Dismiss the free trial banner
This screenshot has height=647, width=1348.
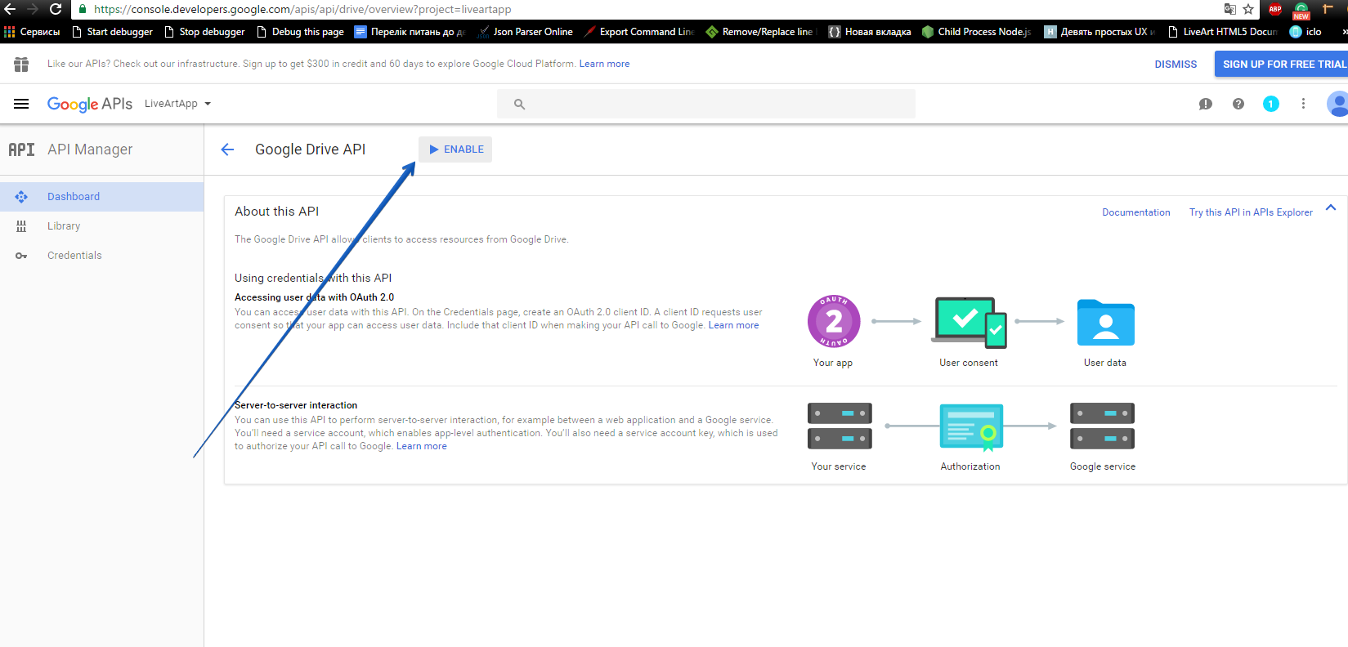[x=1176, y=64]
